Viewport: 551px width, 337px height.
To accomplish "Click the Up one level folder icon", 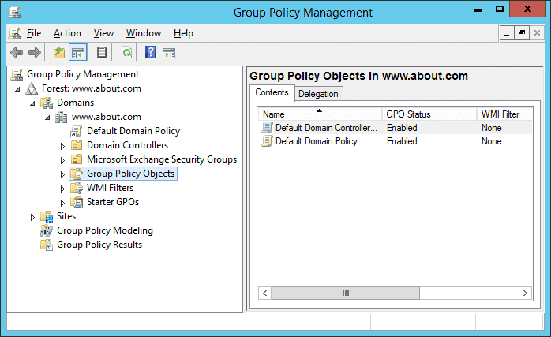I will pyautogui.click(x=59, y=53).
